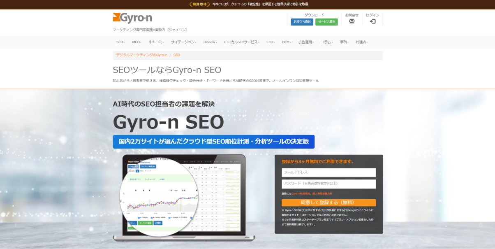495x249 pixels.
Task: Click the login arrow icon
Action: pyautogui.click(x=372, y=21)
